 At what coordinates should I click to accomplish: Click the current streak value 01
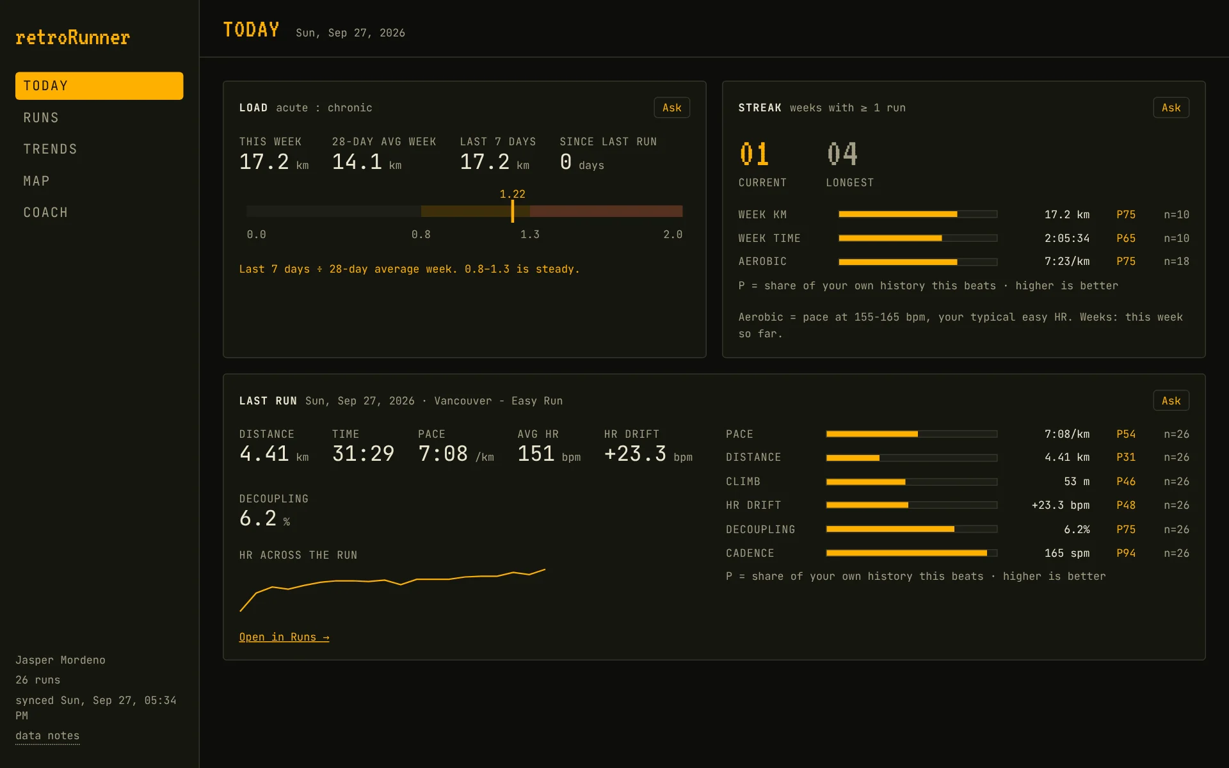click(x=754, y=154)
